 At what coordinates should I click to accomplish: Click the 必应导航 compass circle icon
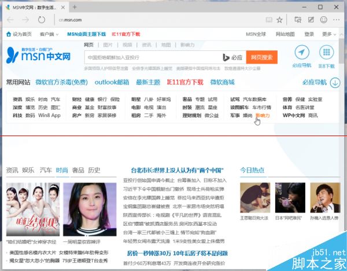(302, 53)
